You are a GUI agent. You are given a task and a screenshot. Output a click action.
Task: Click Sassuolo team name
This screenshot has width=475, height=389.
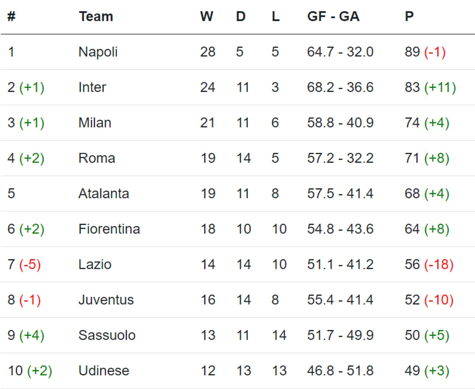[x=107, y=335]
